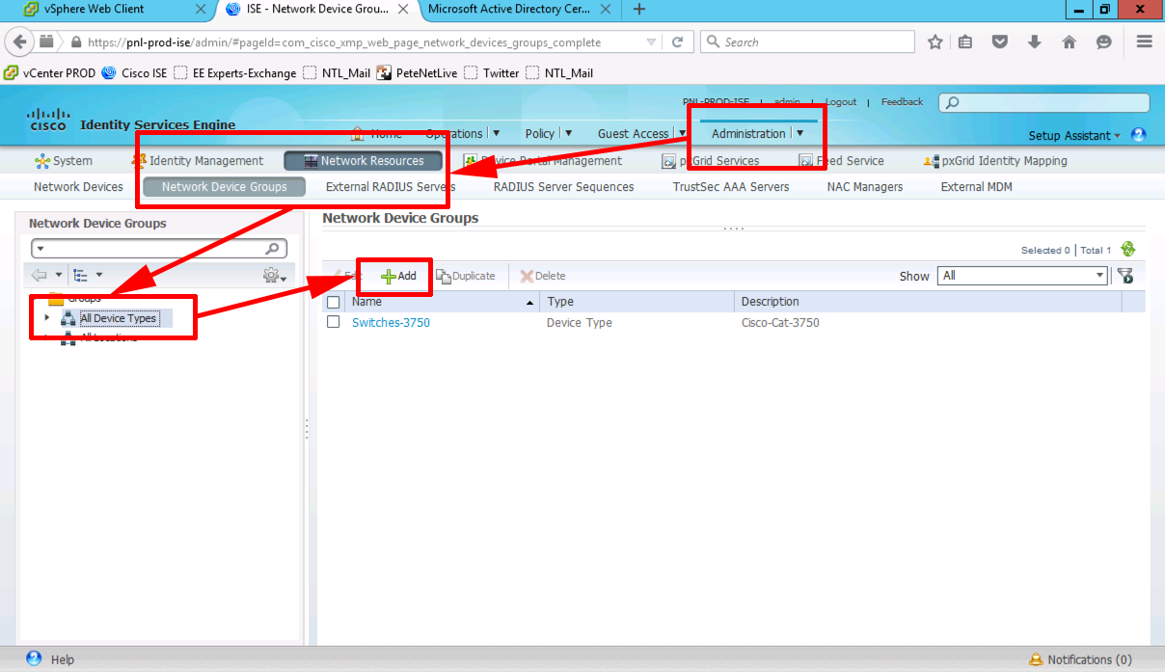The image size is (1165, 672).
Task: Open the TrustSec AAA Servers sub-tab
Action: click(x=731, y=187)
